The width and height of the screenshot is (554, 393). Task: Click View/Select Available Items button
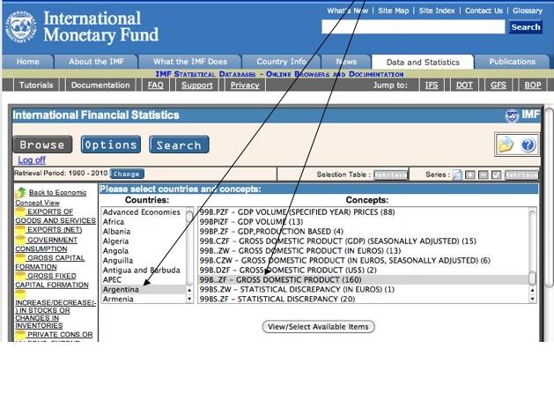[x=318, y=327]
